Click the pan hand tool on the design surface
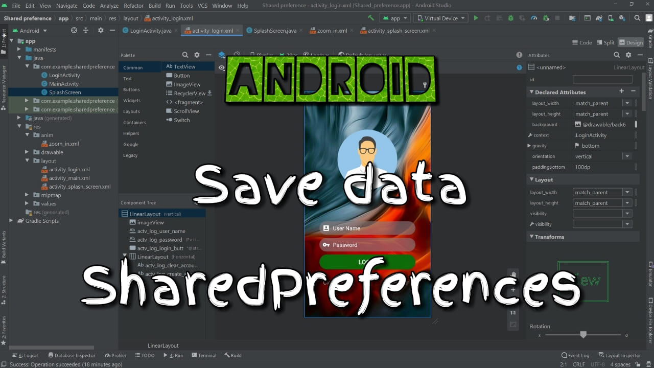654x368 pixels. coord(513,274)
